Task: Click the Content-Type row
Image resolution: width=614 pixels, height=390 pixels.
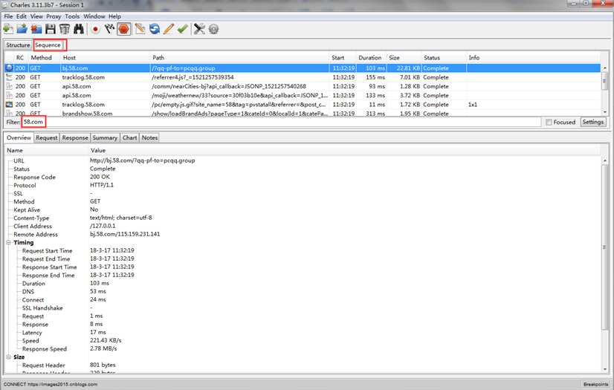Action: [x=303, y=218]
